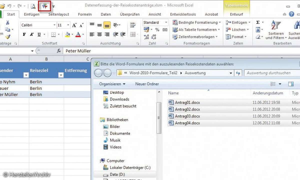Remove a decimal place
The width and height of the screenshot is (300, 180).
pyautogui.click(x=154, y=37)
